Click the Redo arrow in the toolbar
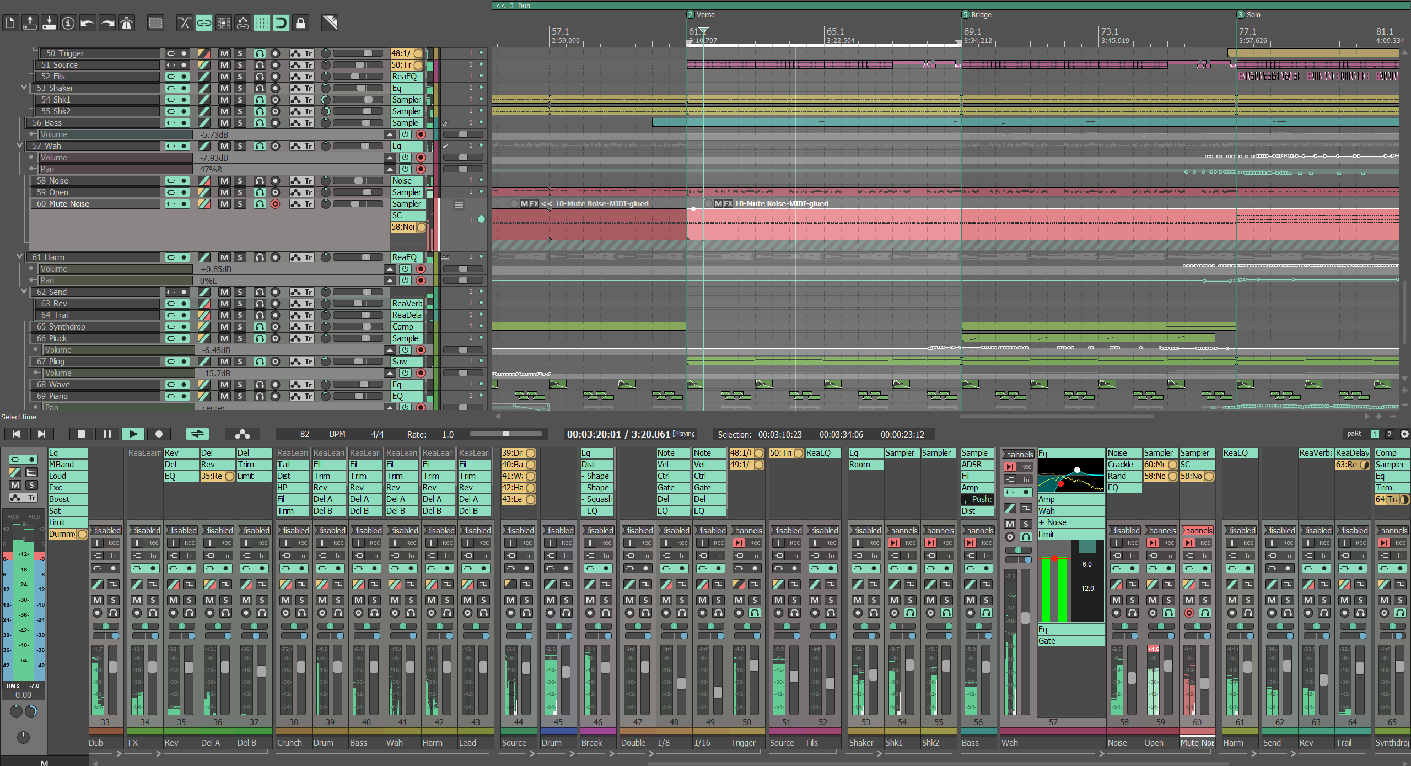The height and width of the screenshot is (766, 1411). point(107,23)
